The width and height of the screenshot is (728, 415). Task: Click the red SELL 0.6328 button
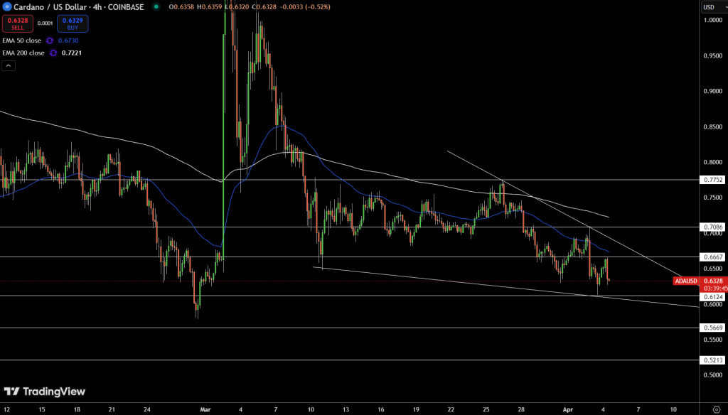[18, 23]
